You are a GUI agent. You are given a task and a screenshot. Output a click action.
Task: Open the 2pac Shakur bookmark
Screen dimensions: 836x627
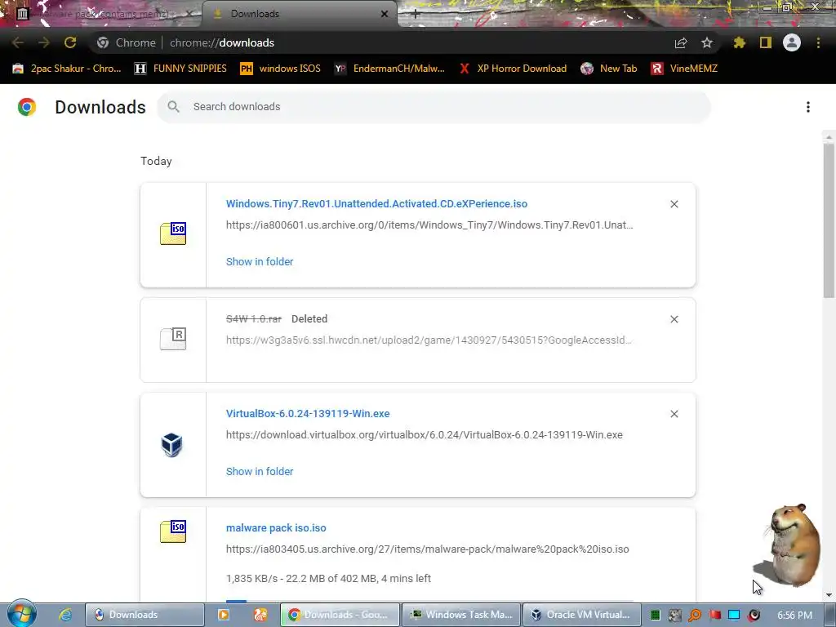[x=67, y=69]
